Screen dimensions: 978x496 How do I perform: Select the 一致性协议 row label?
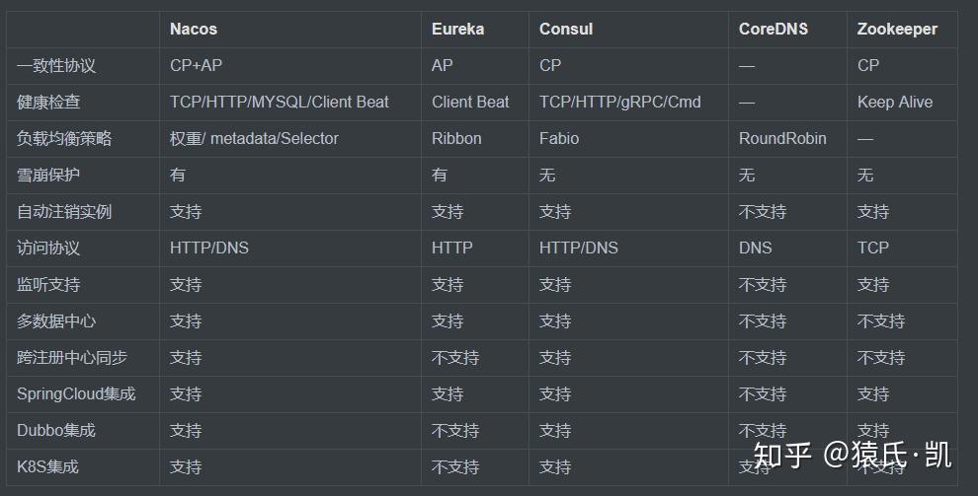[x=56, y=65]
